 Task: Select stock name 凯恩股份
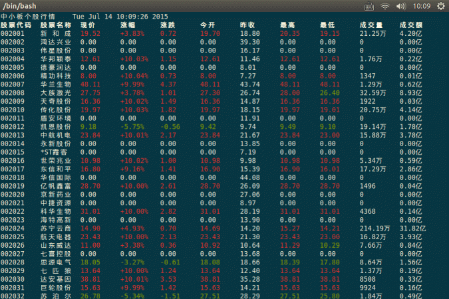coord(56,127)
